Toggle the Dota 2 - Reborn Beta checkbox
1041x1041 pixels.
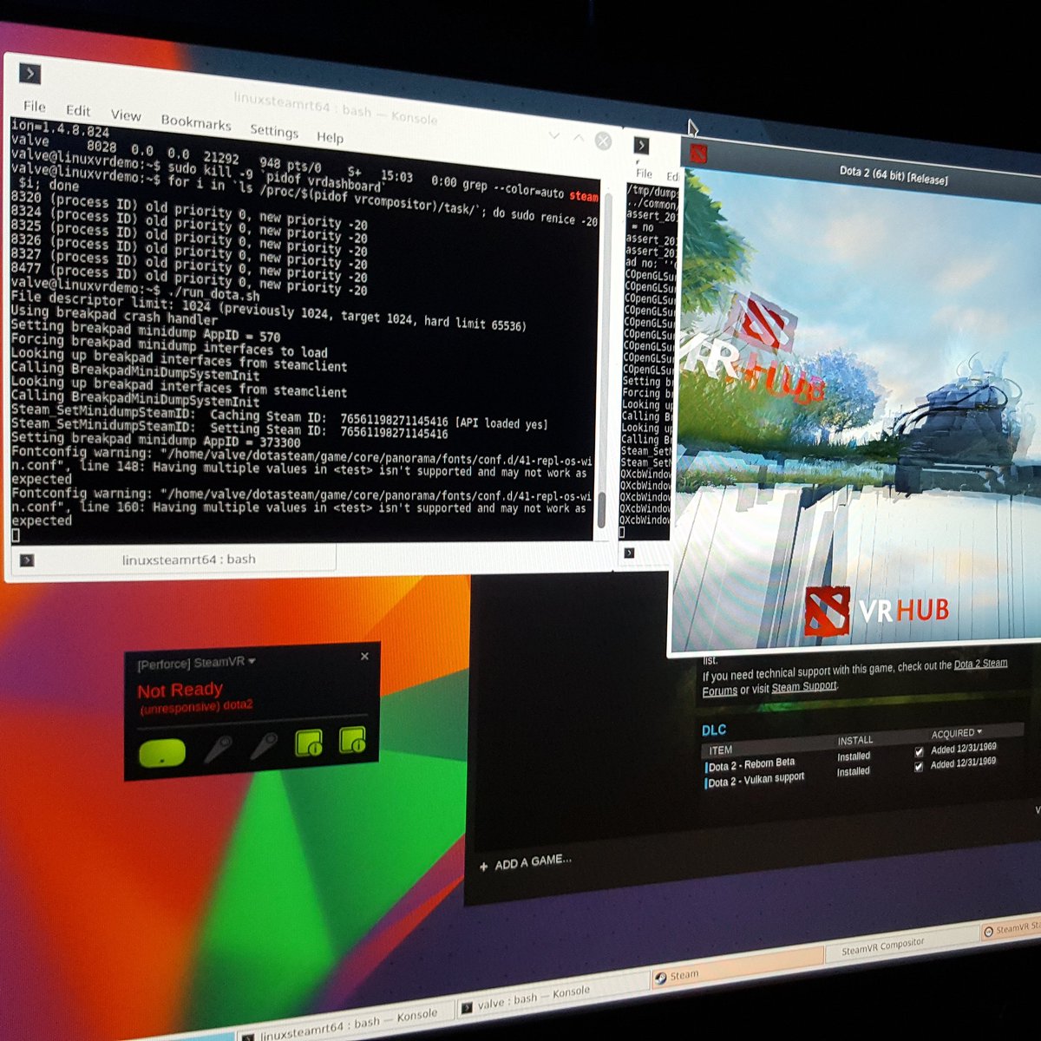pos(920,751)
